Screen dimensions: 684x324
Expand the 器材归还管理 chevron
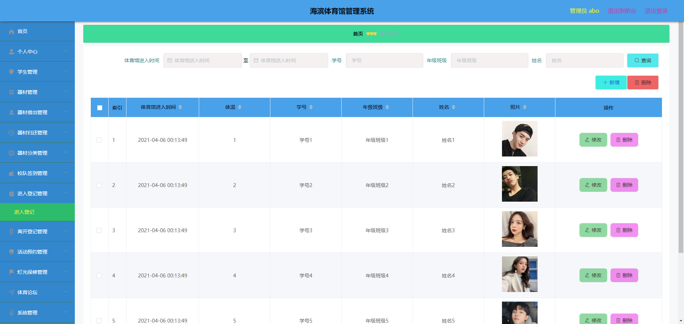[66, 132]
